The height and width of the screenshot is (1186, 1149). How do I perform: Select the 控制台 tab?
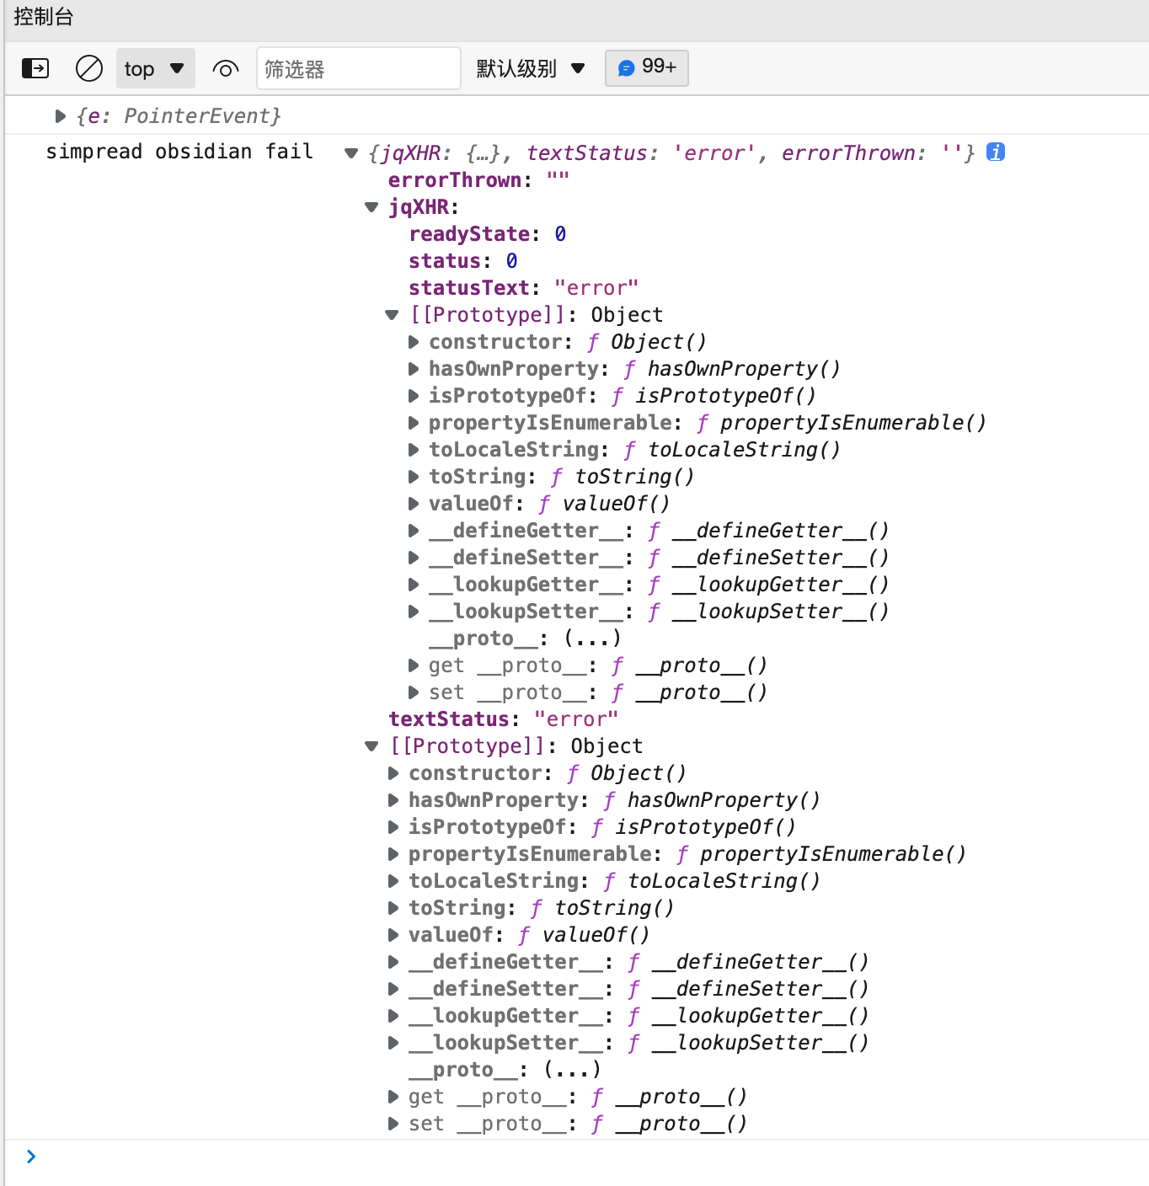coord(44,17)
